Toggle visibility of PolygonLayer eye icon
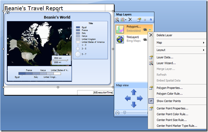Image resolution: width=208 pixels, height=132 pixels. pyautogui.click(x=145, y=30)
